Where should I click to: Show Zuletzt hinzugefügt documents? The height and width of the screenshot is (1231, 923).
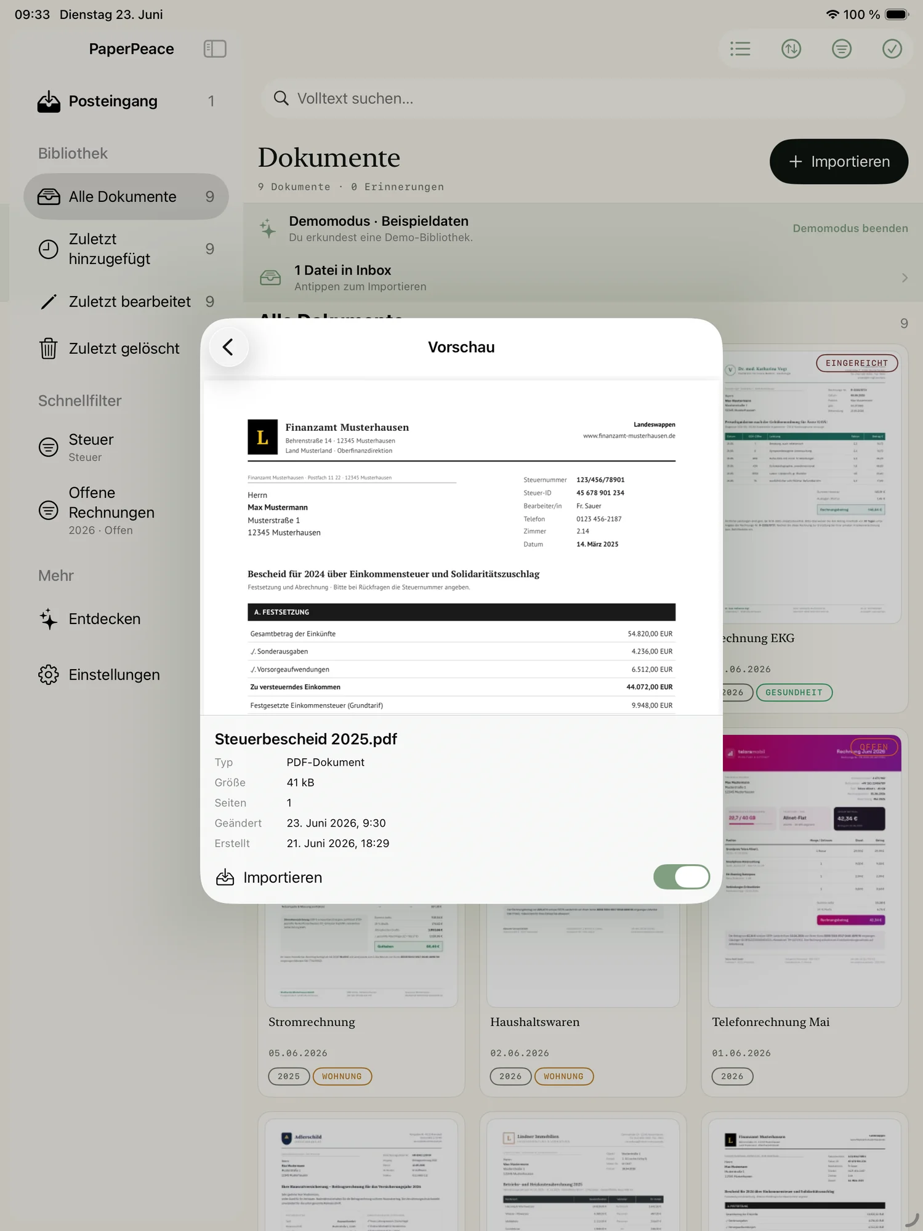click(126, 249)
